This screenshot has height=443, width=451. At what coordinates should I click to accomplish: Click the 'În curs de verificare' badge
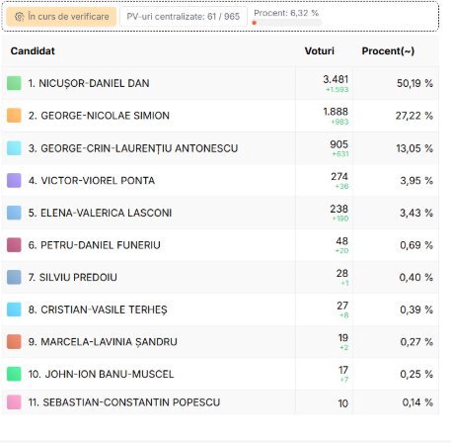[61, 17]
